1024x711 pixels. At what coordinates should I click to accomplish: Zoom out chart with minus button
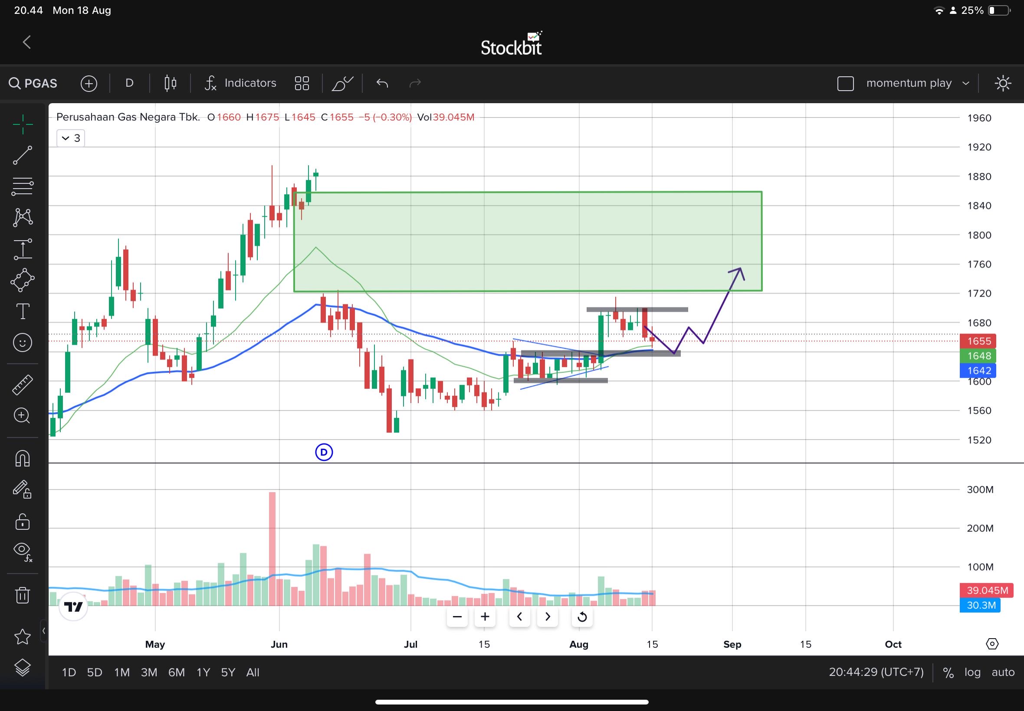(457, 617)
